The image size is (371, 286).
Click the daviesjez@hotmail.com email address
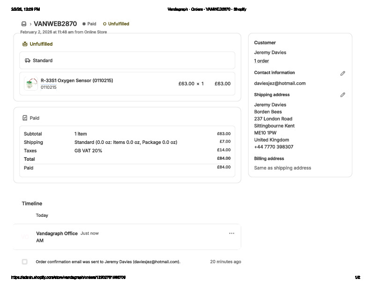click(x=280, y=83)
